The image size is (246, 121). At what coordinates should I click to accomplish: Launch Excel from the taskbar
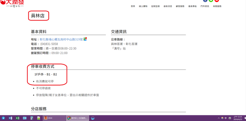coord(18,118)
